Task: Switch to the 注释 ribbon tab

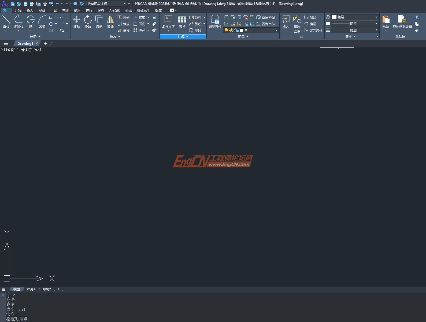Action: [x=18, y=11]
